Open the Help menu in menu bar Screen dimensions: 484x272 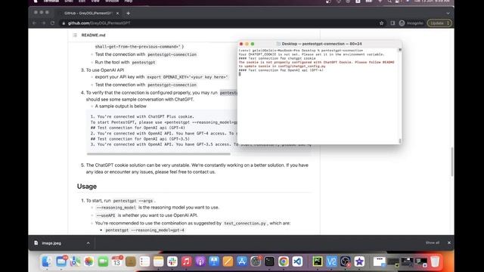128,2
